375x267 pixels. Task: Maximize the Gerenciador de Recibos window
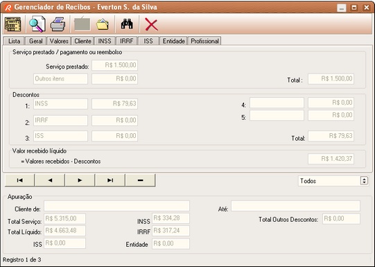[354, 8]
